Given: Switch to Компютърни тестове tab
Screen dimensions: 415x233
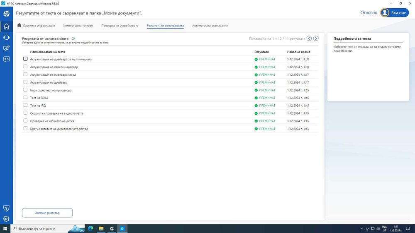Looking at the screenshot, I should [78, 26].
